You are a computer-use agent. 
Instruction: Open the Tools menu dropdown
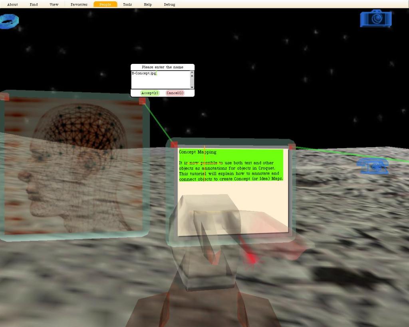click(127, 4)
